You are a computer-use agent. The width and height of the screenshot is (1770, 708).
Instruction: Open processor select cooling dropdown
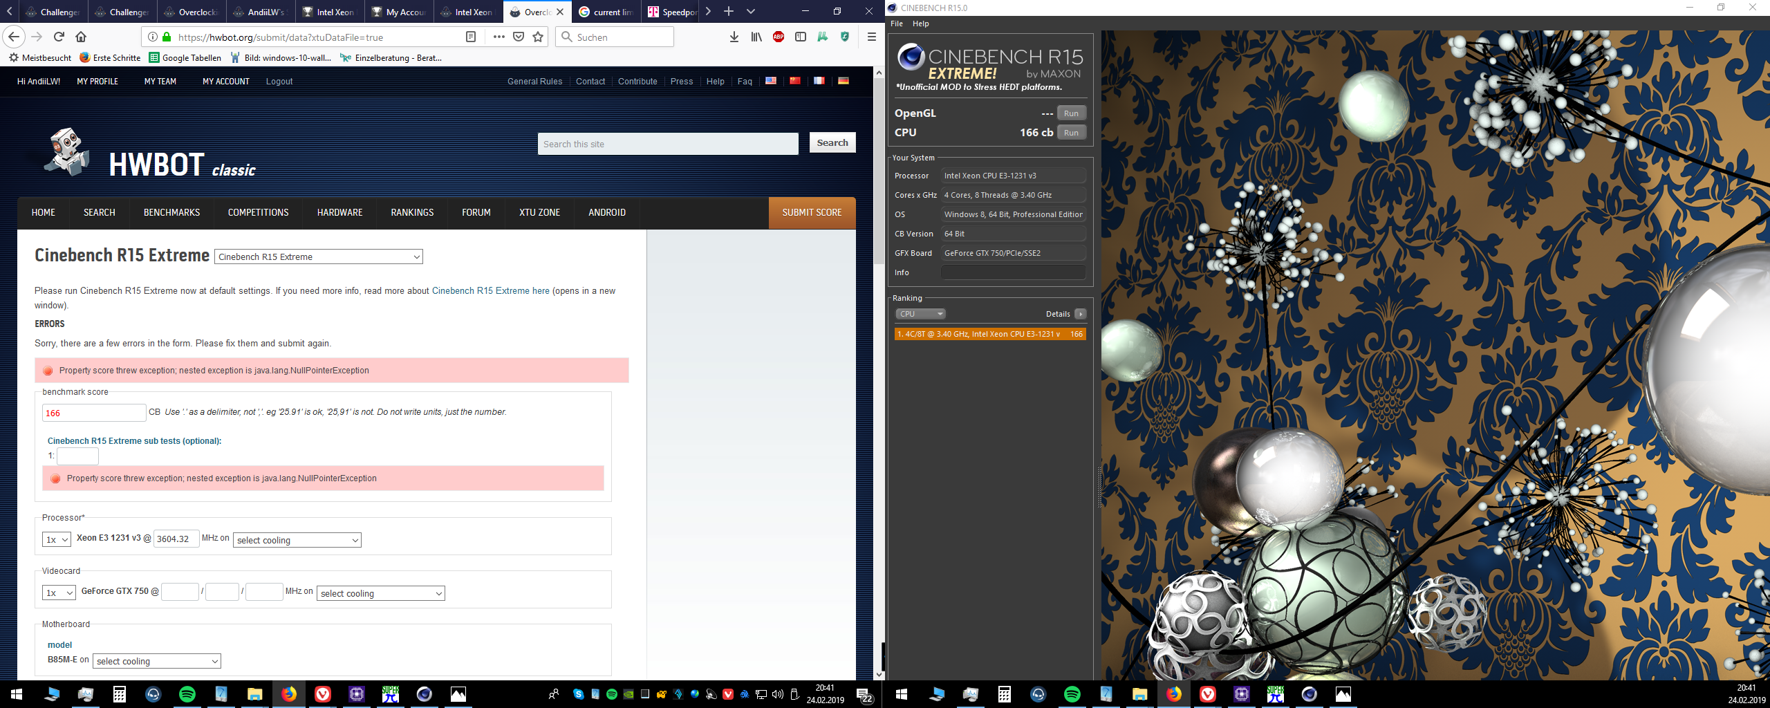[x=297, y=540]
